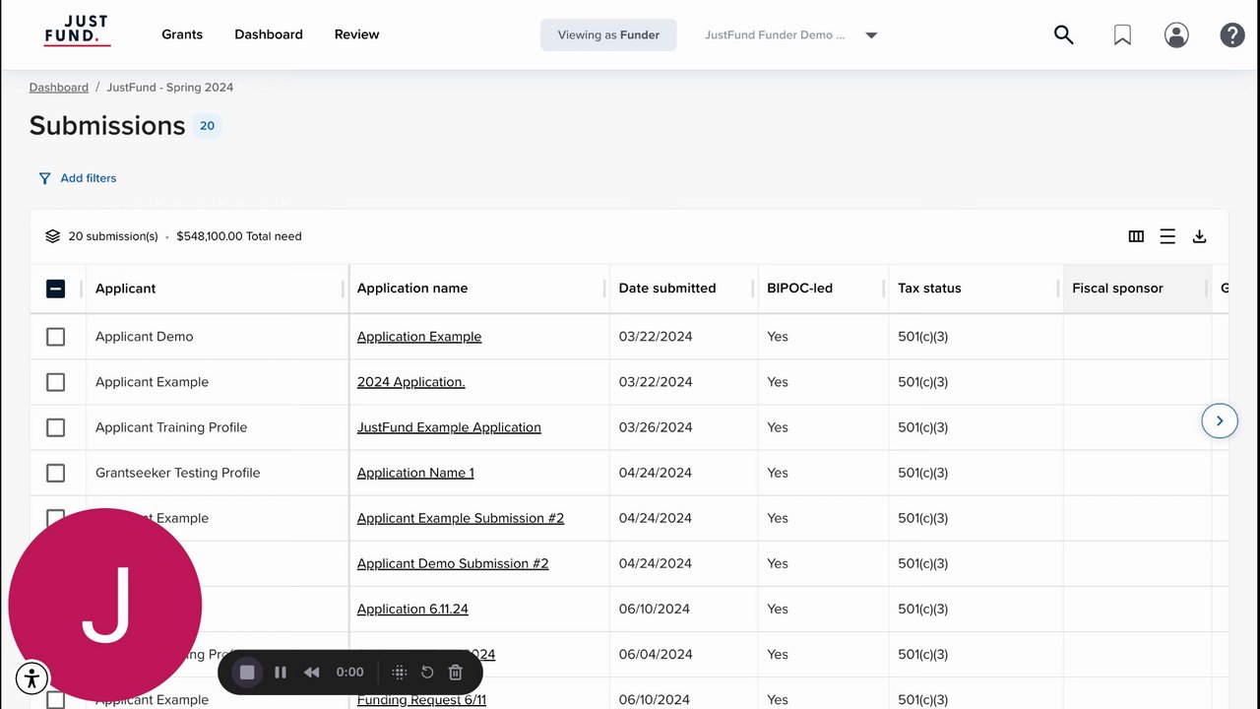Expand the JustFund Funder Demo account dropdown
This screenshot has width=1260, height=709.
[x=871, y=35]
